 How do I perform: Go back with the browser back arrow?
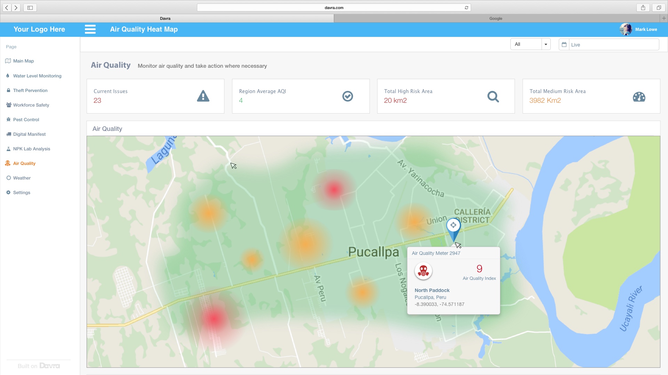point(7,8)
